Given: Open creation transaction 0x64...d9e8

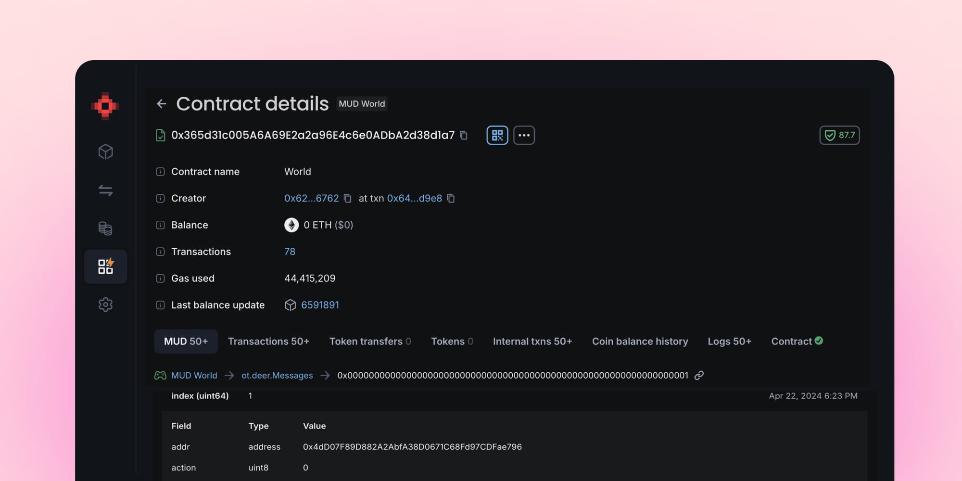Looking at the screenshot, I should (415, 198).
